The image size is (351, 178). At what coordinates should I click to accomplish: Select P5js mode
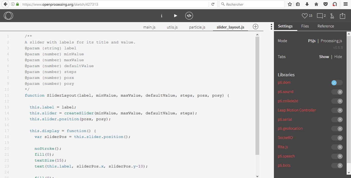coord(312,41)
